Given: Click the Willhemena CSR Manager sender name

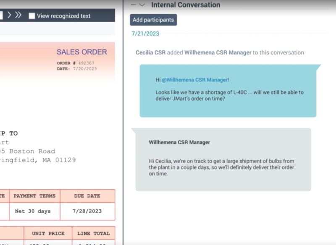Looking at the screenshot, I should point(179,142).
